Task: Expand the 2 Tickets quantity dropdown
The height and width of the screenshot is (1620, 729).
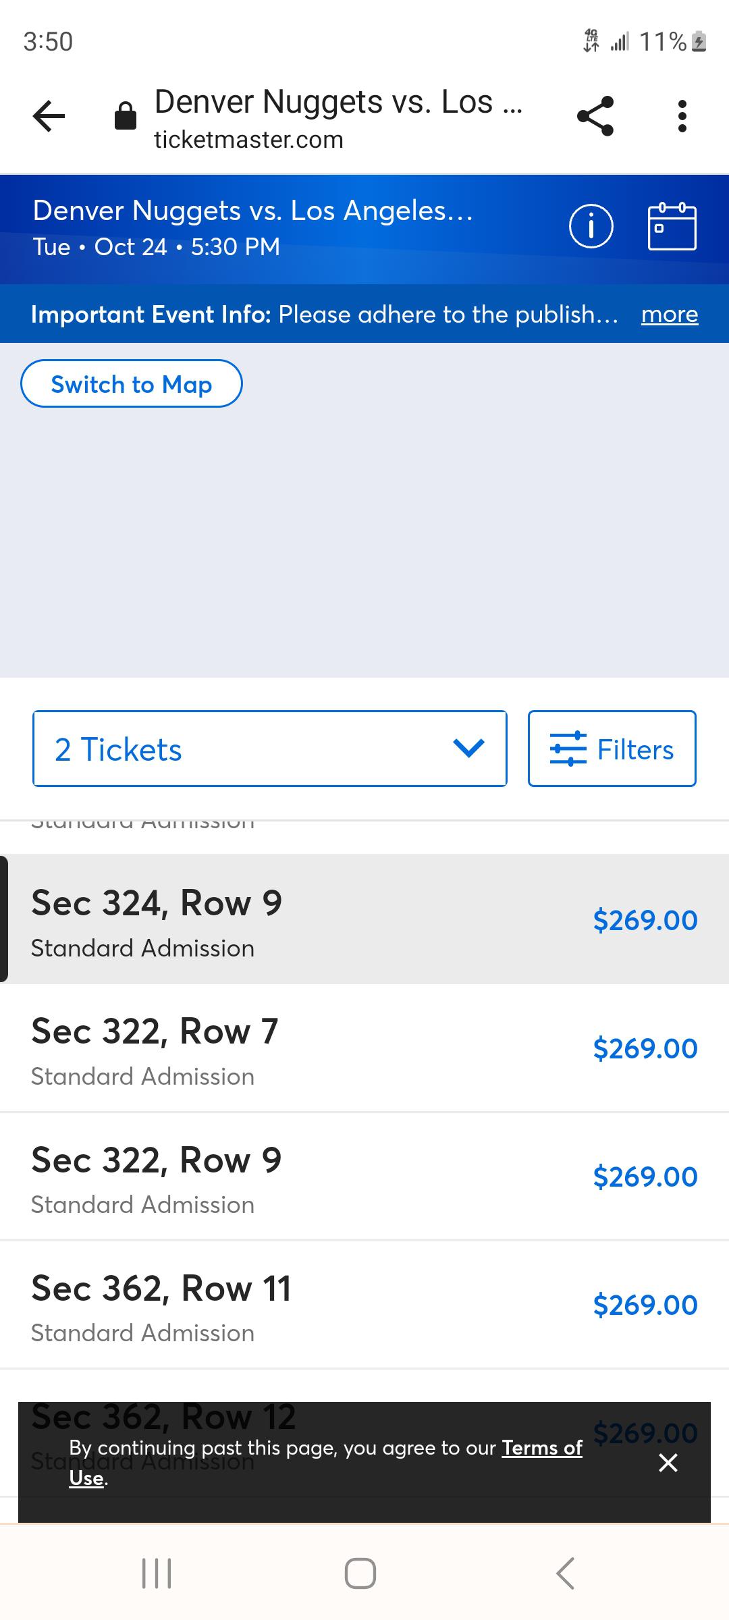Action: point(270,749)
